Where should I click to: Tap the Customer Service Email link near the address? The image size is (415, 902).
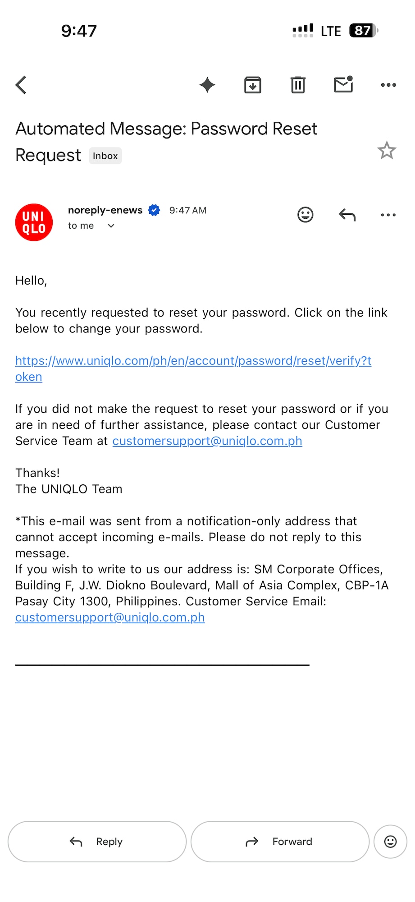click(110, 617)
